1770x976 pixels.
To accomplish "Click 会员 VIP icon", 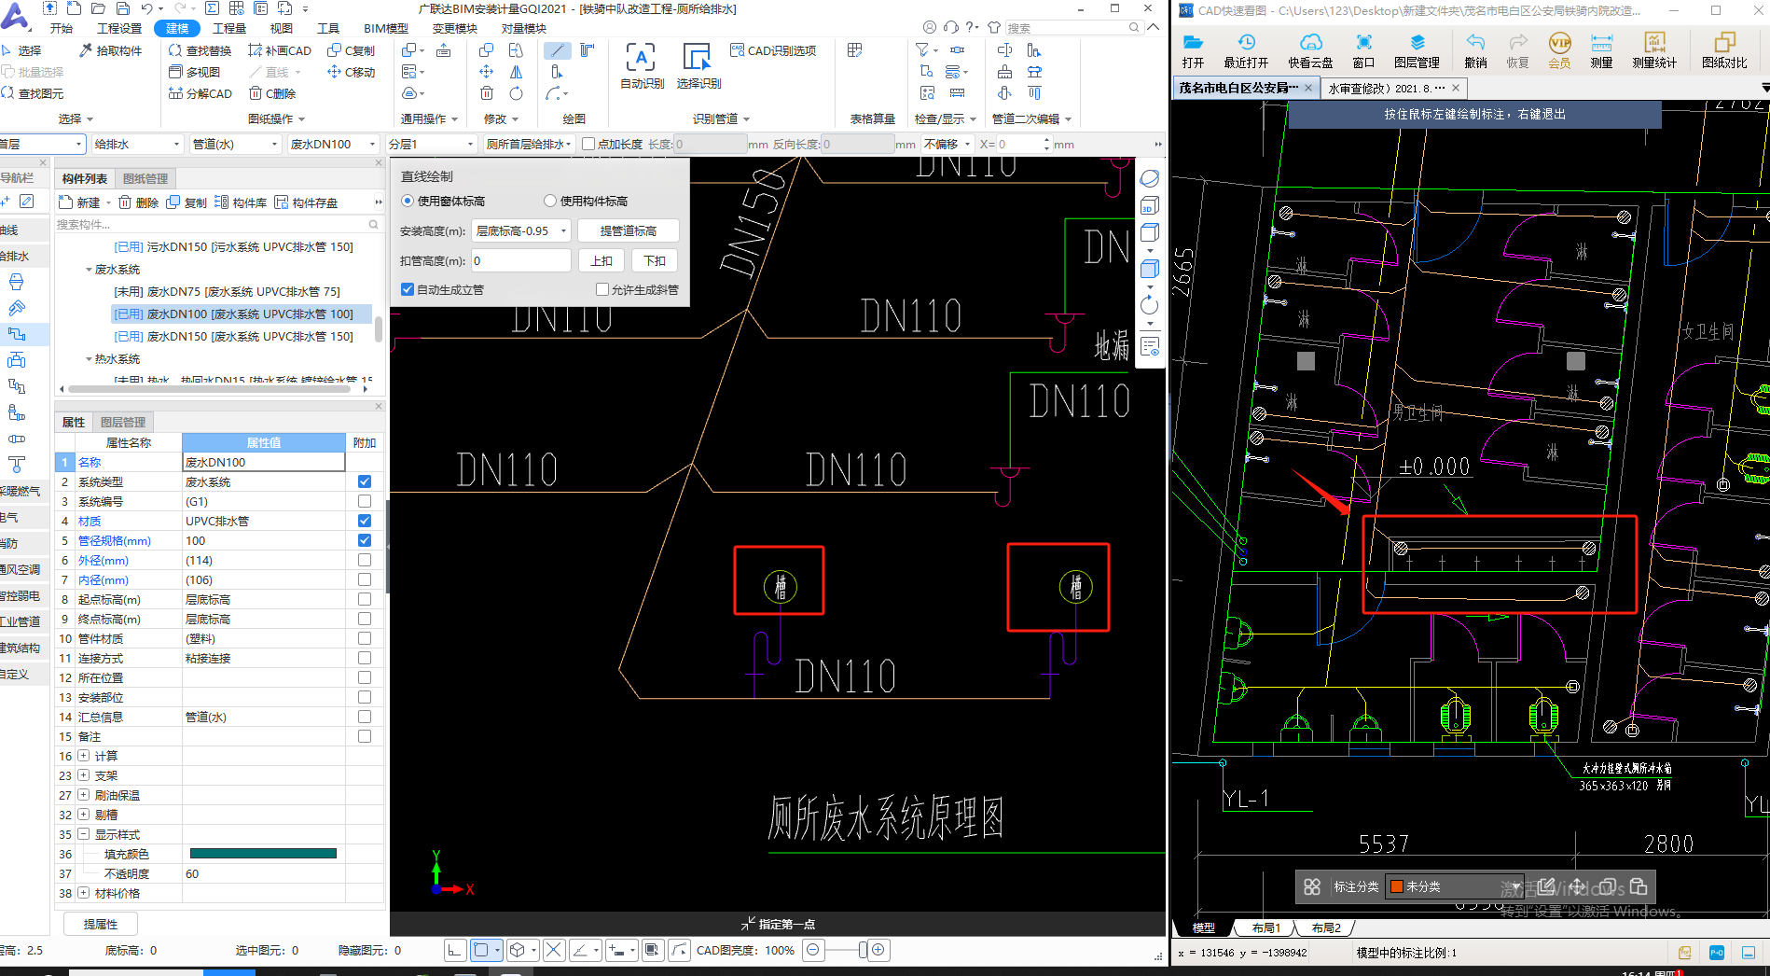I will (x=1559, y=50).
